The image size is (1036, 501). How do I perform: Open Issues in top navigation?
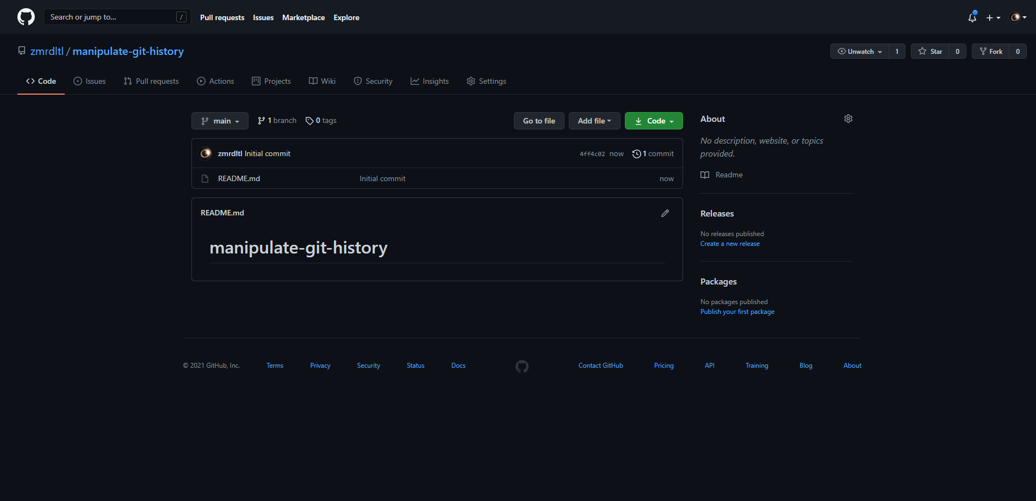[x=263, y=17]
